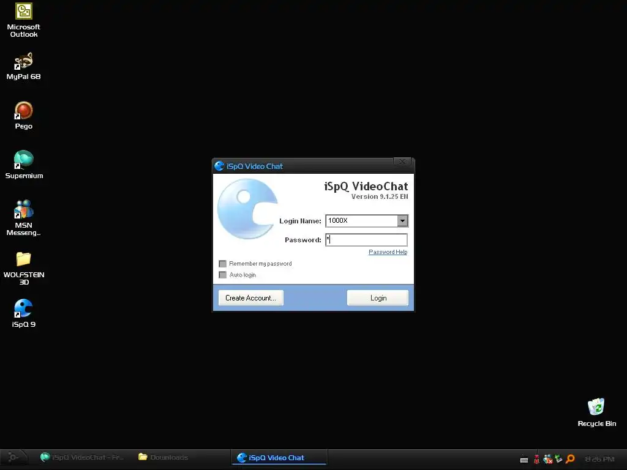Click the large iSpQ logo image in the dialog
627x470 pixels.
click(x=247, y=209)
